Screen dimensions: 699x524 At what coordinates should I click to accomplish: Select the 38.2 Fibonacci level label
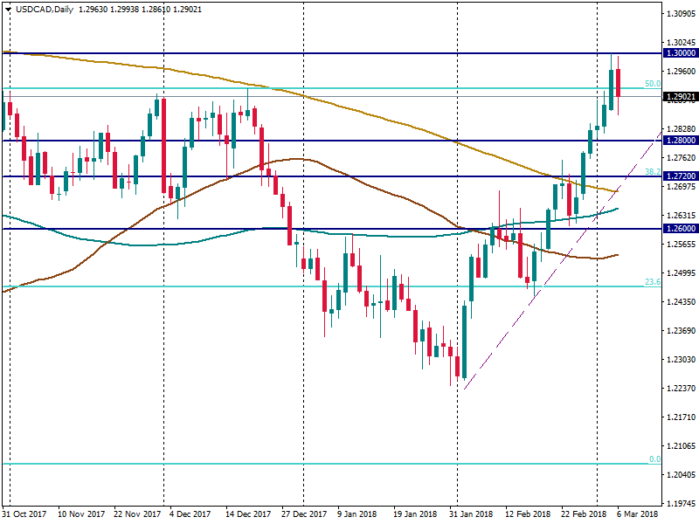pos(652,172)
